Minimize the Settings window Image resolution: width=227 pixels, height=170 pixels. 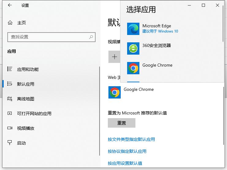pyautogui.click(x=189, y=5)
